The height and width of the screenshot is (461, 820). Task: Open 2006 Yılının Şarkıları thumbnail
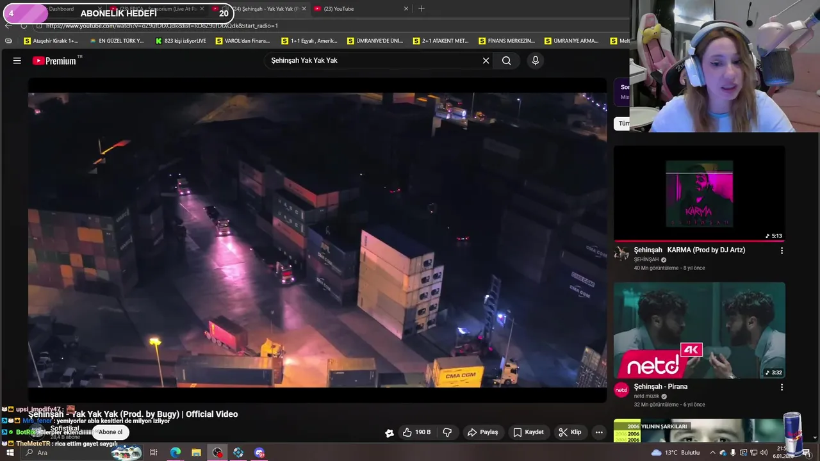[x=699, y=430]
